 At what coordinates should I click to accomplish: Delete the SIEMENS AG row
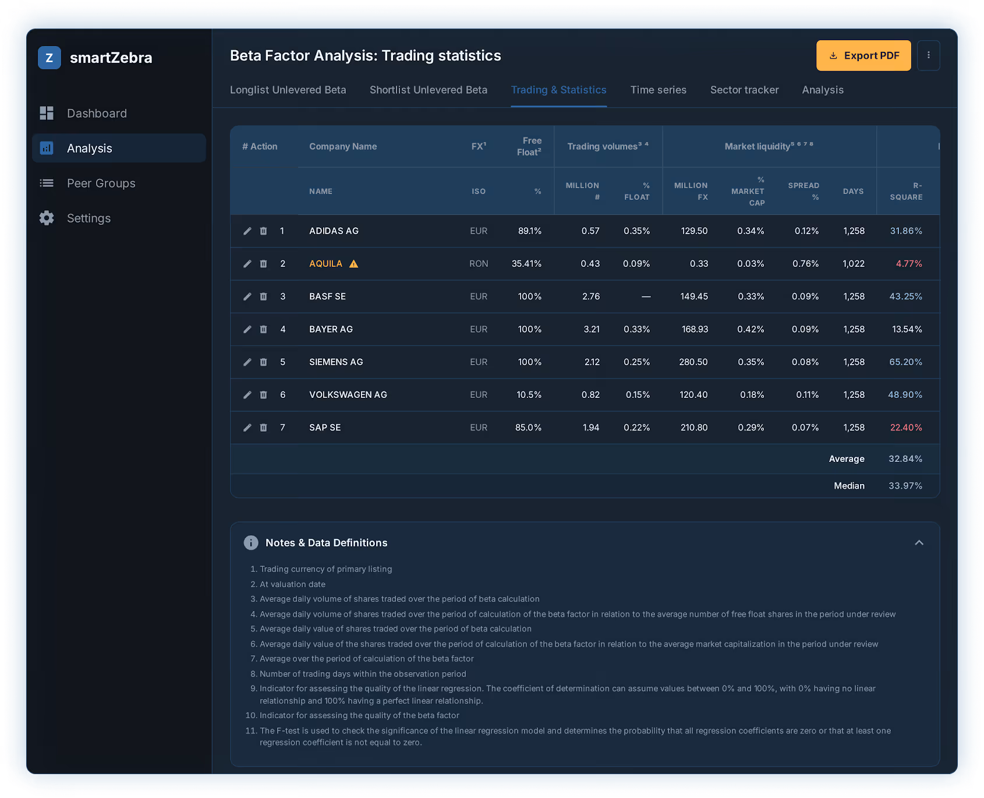click(x=263, y=362)
